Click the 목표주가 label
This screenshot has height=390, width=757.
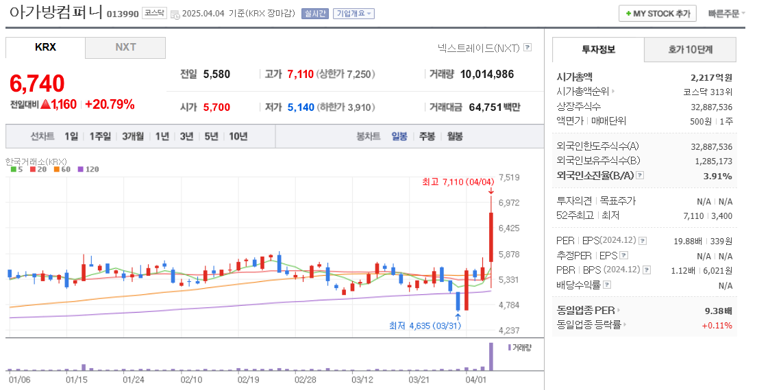coord(617,200)
